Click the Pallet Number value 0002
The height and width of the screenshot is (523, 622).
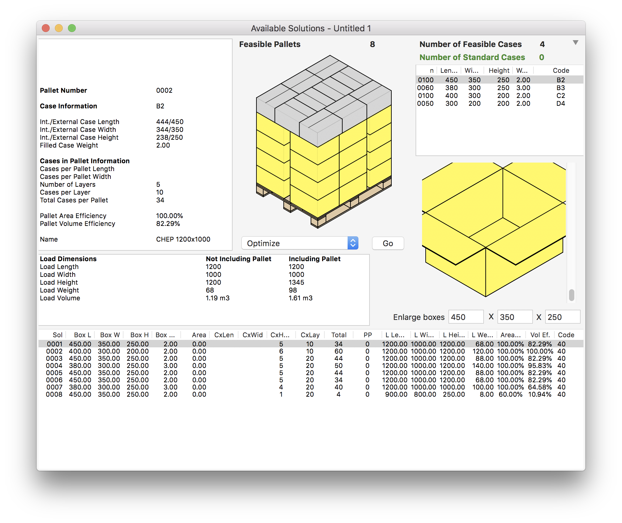pyautogui.click(x=164, y=90)
